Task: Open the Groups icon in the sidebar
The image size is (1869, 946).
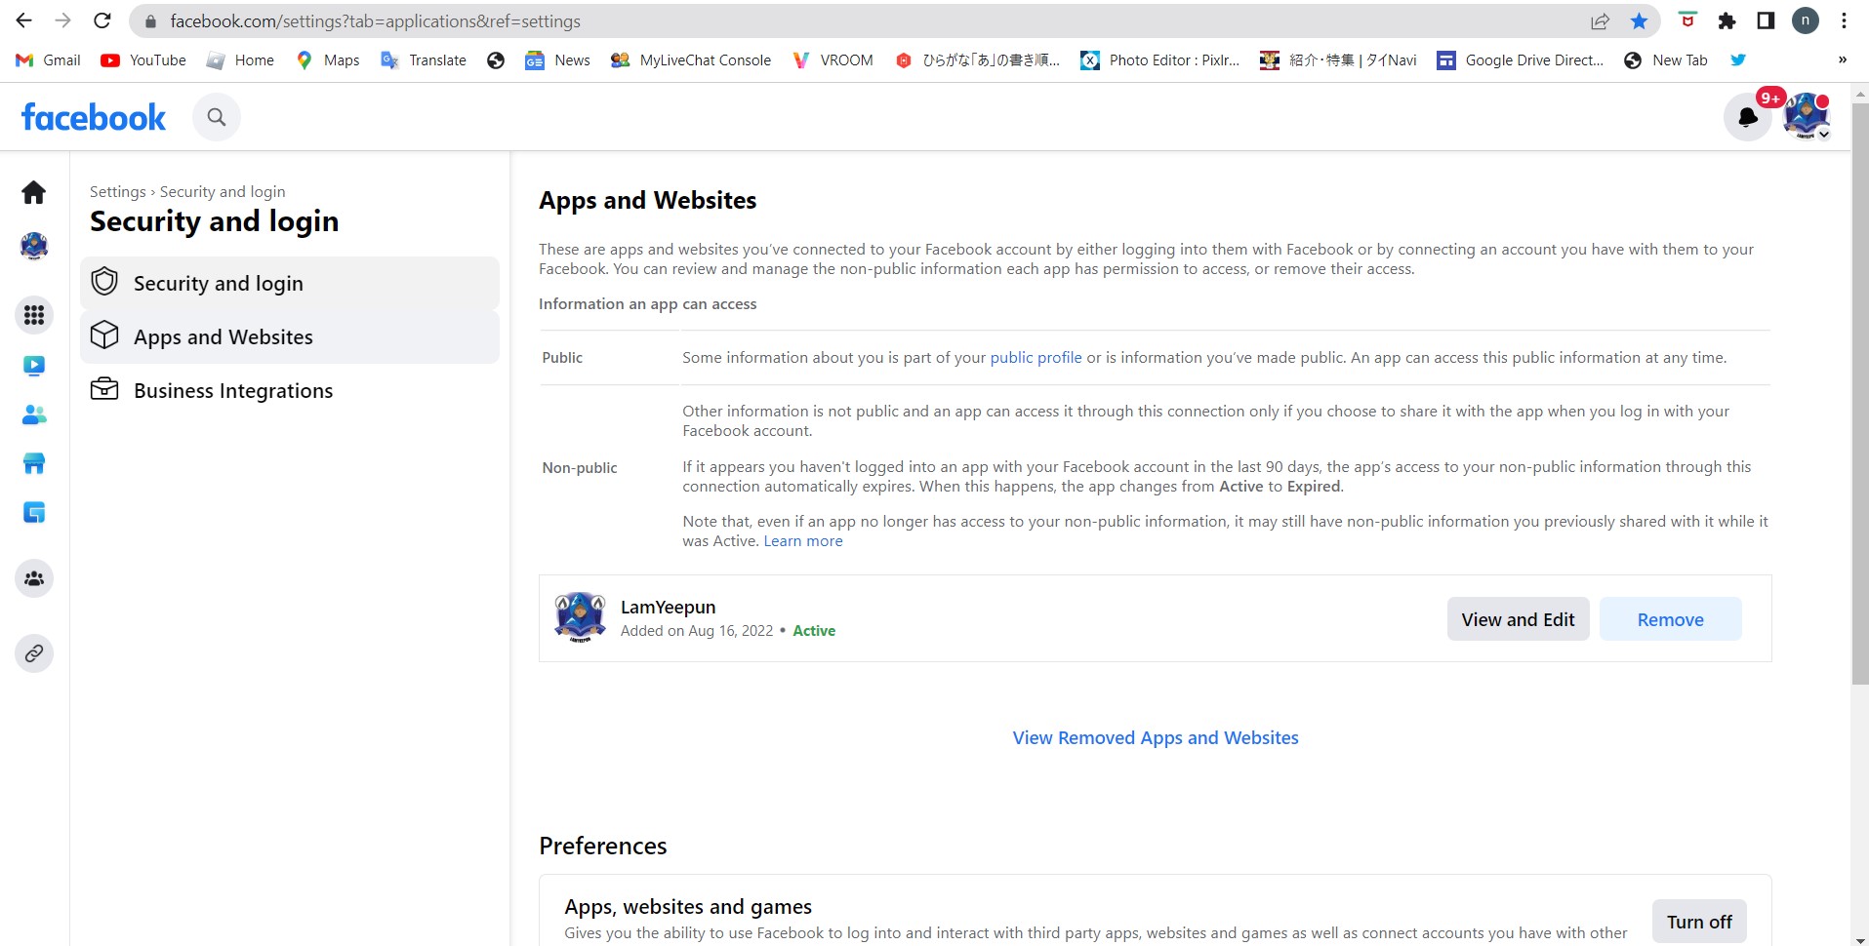Action: pyautogui.click(x=34, y=578)
